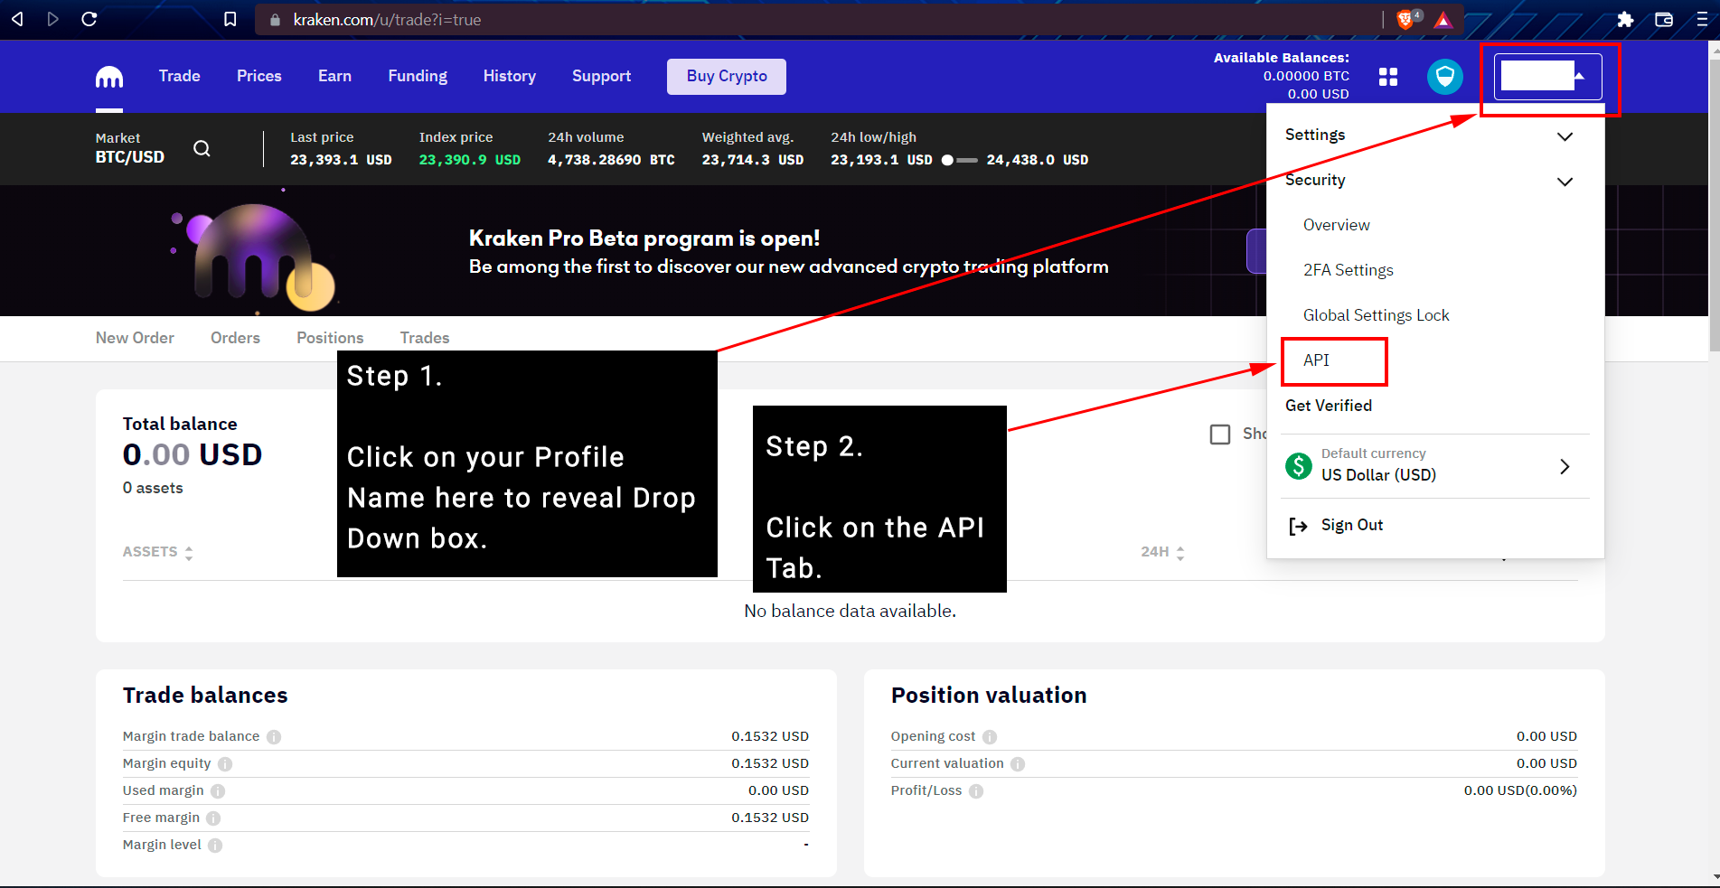Reload the page with the refresh icon

[x=89, y=19]
